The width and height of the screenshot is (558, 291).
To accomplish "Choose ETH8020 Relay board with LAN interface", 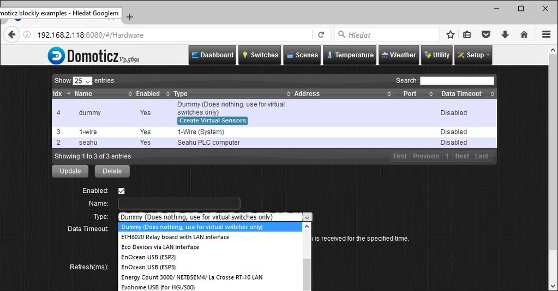I will click(210, 237).
